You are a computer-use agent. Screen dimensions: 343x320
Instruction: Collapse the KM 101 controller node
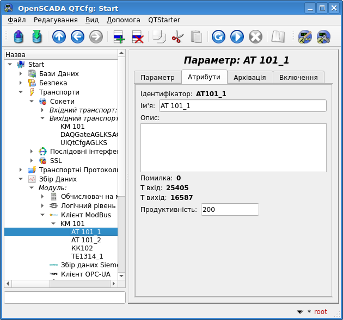pyautogui.click(x=53, y=223)
